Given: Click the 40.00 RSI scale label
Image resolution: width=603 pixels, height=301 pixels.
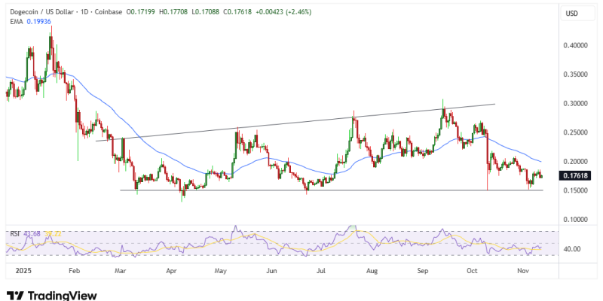Looking at the screenshot, I should click(574, 249).
